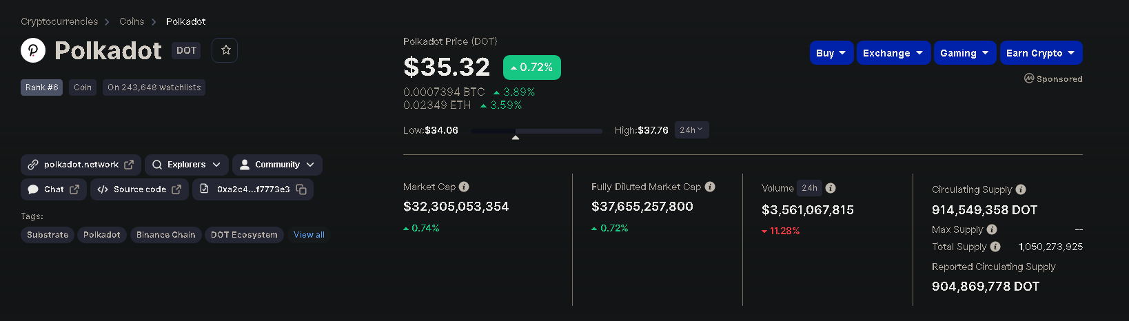The image size is (1129, 321).
Task: Add Polkadot to watchlist with star icon
Action: click(x=225, y=50)
